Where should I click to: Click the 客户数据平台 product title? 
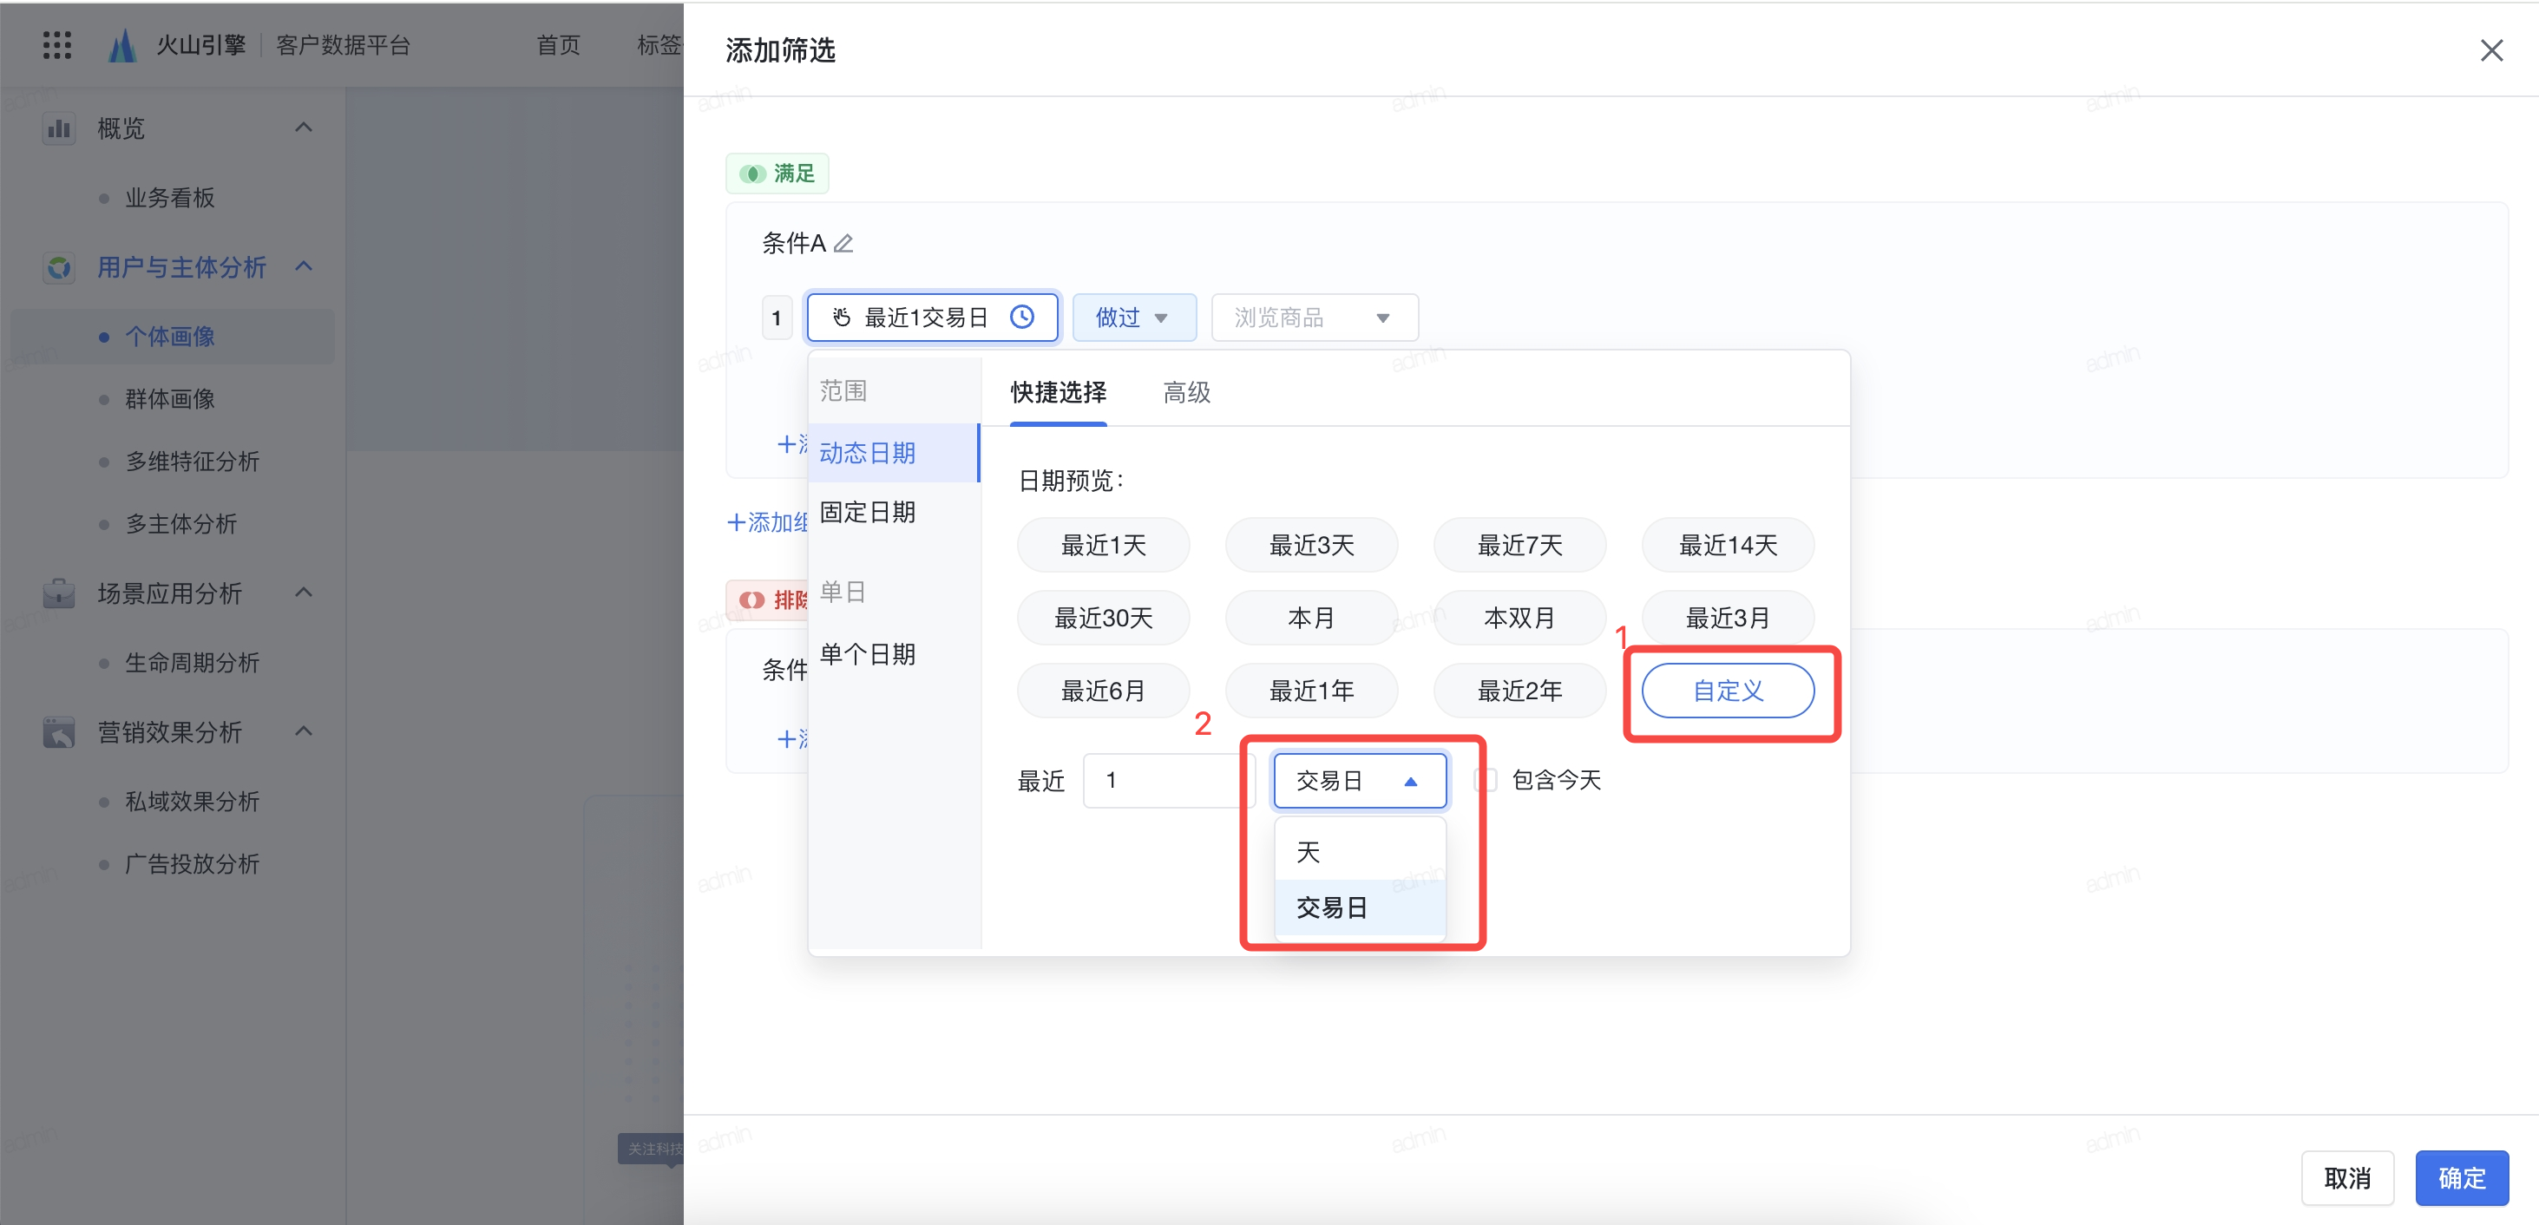click(x=343, y=45)
